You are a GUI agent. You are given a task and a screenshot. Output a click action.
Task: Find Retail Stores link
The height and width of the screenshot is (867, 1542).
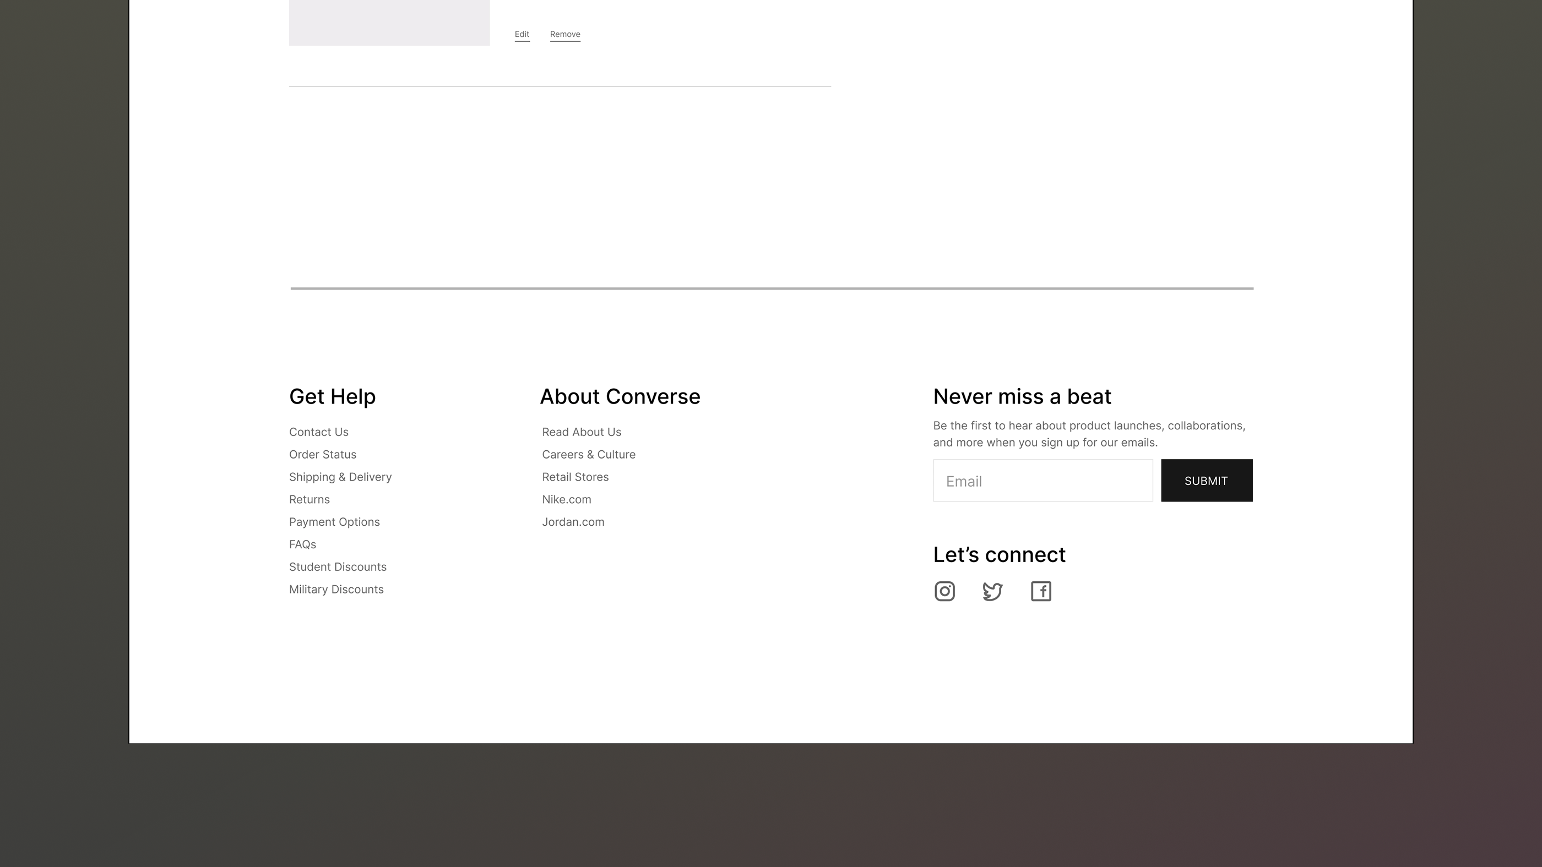(x=575, y=477)
